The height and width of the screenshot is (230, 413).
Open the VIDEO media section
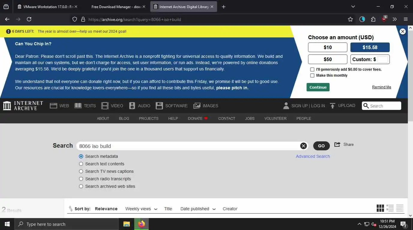tap(112, 106)
